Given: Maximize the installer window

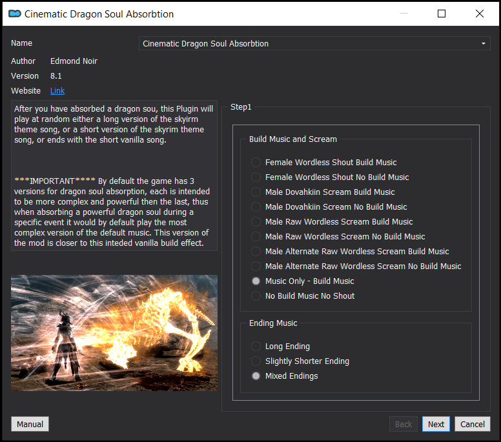Looking at the screenshot, I should click(x=441, y=14).
